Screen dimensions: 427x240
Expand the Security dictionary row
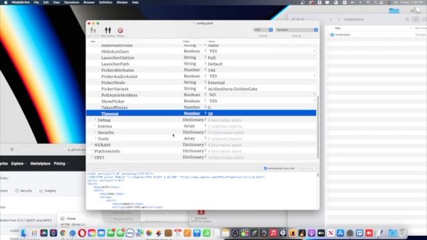(95, 132)
